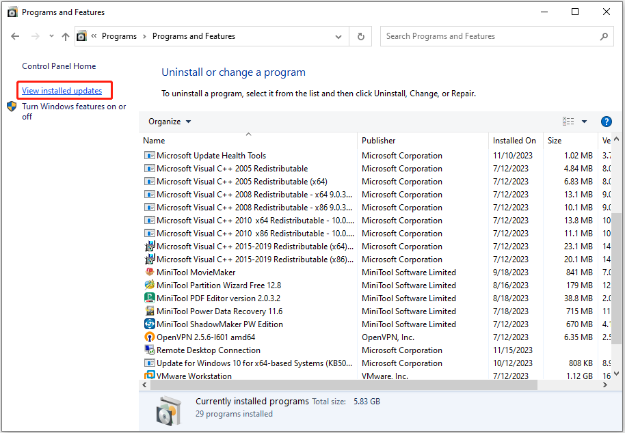Click the shield icon beside Windows features
Viewport: 625px width, 433px height.
12,107
